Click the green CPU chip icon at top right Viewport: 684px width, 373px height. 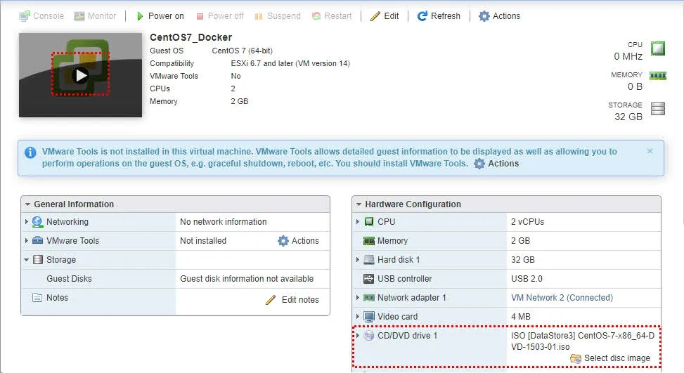click(657, 48)
